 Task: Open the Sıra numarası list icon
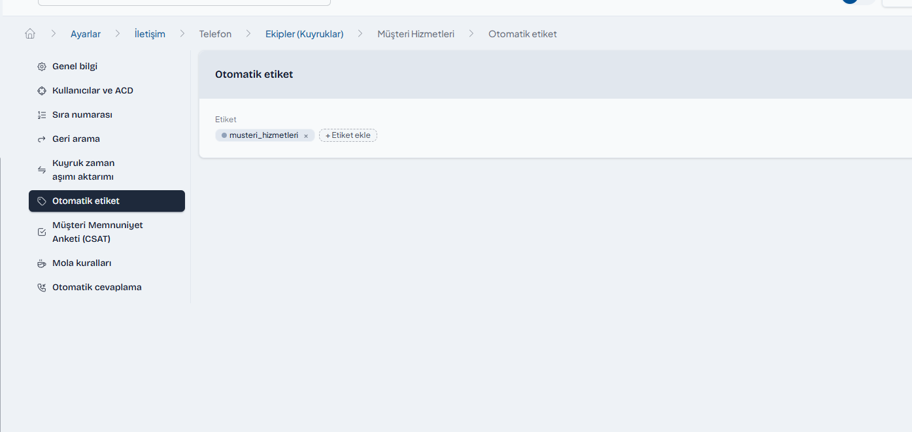point(42,115)
